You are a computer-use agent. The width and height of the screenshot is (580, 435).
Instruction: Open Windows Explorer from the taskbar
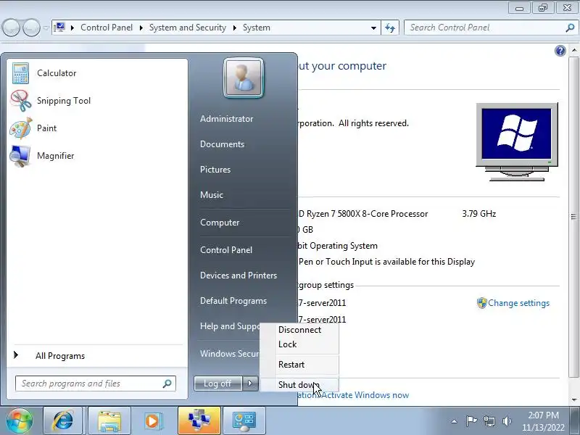click(109, 421)
